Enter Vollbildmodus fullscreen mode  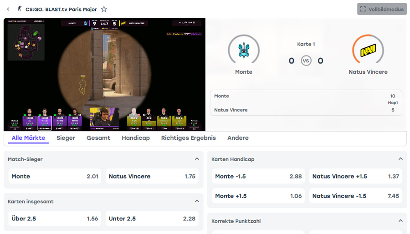(x=382, y=9)
